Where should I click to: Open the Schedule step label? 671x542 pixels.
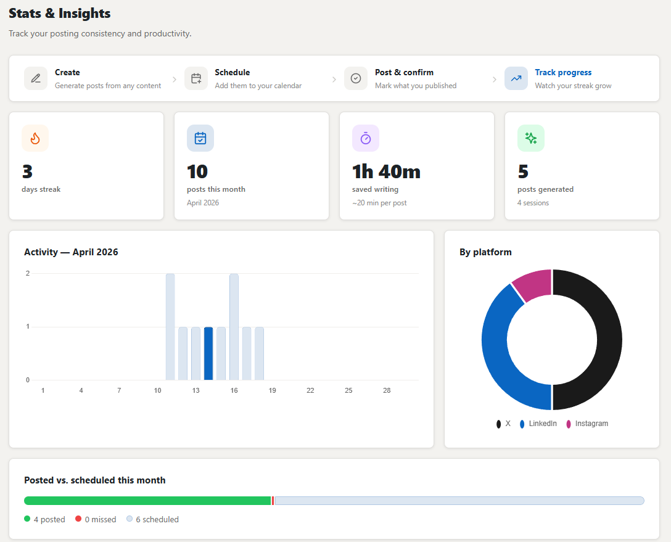(x=233, y=72)
